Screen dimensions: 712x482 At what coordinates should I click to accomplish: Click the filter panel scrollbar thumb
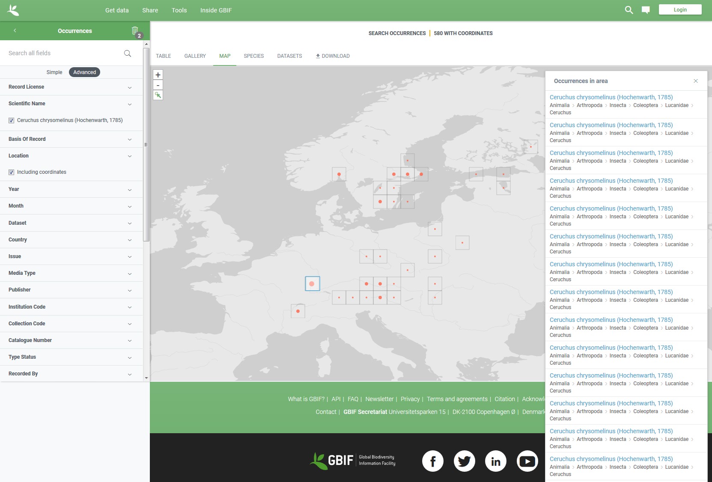(146, 145)
